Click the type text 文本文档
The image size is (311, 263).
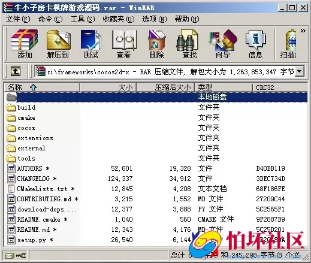point(212,189)
